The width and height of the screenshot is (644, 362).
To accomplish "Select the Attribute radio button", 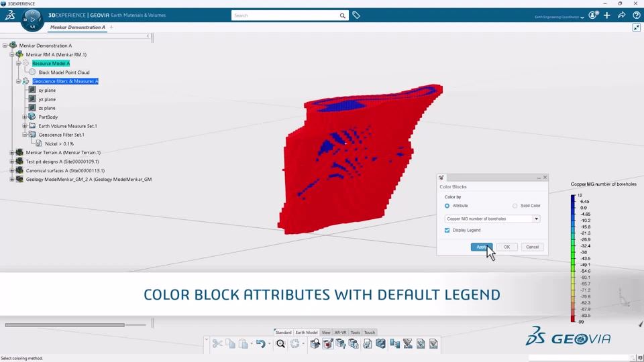I will (447, 206).
